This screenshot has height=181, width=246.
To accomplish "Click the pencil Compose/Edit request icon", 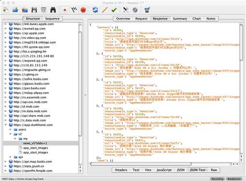I will [x=104, y=10].
